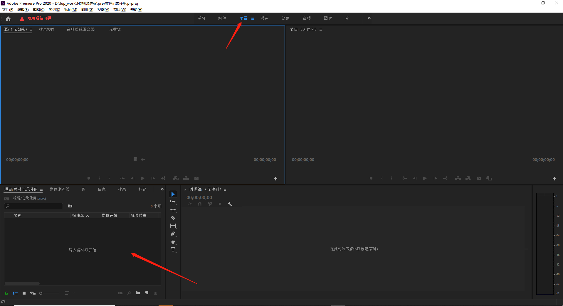Toggle Snap in timeline magnet icon
The image size is (563, 306).
point(200,204)
